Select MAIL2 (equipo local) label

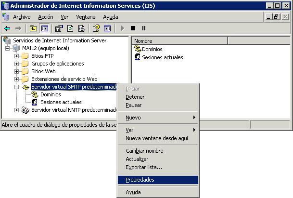[x=46, y=48]
